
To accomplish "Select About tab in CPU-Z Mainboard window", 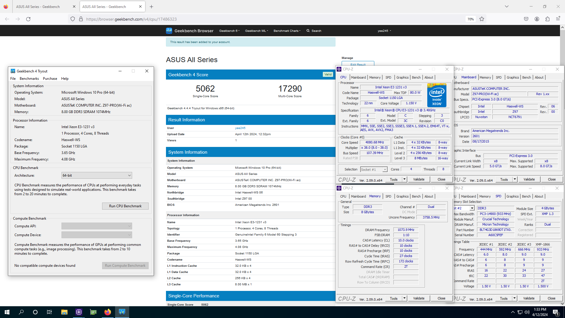I will tap(539, 77).
